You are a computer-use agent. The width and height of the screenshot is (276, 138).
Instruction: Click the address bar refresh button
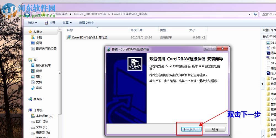coord(255,14)
